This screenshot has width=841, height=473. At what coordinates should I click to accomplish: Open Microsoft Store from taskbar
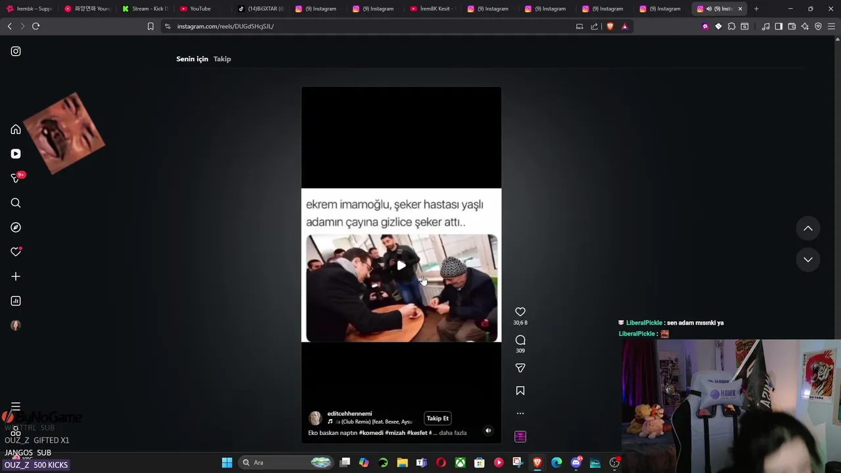pos(480,462)
